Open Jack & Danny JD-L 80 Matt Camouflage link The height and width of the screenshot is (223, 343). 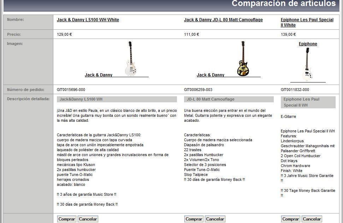[x=223, y=19]
